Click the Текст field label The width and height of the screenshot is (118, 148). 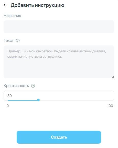[8, 41]
